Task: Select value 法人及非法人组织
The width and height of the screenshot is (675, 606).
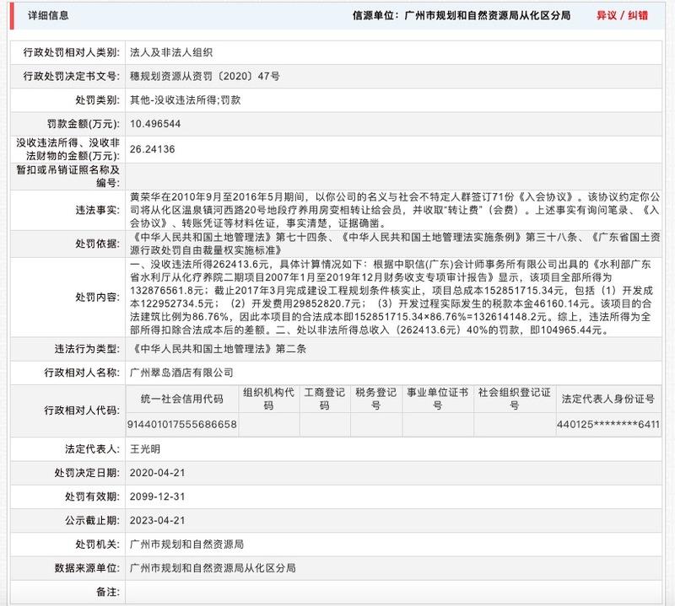Action: [x=171, y=52]
